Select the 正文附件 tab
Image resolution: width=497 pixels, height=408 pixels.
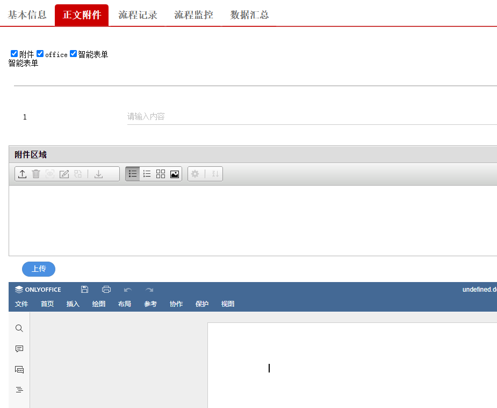click(82, 15)
